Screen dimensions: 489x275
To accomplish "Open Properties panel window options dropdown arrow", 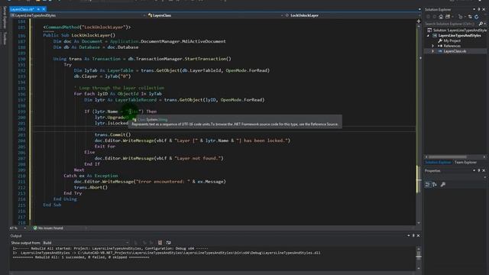I will [x=474, y=170].
